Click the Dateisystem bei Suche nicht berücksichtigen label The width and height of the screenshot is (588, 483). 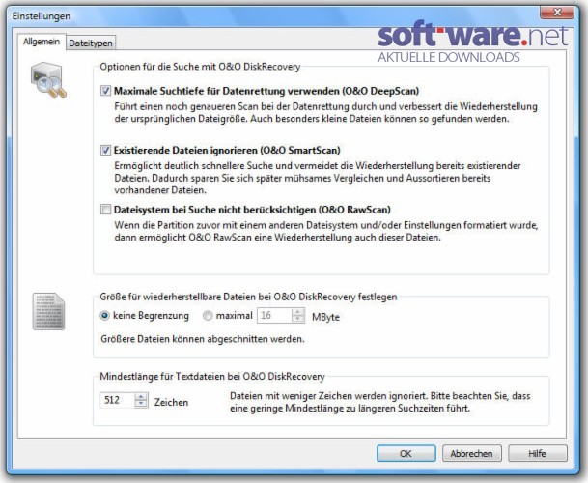(x=252, y=210)
